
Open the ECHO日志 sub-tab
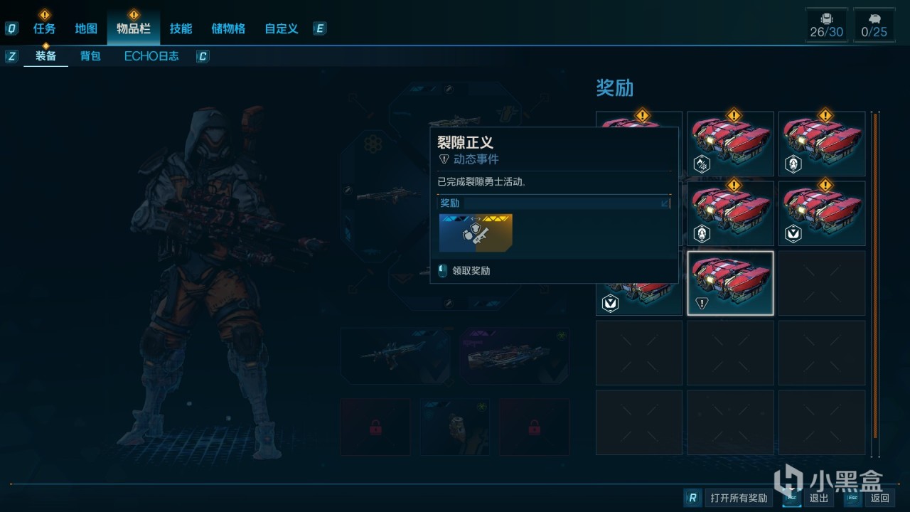coord(151,56)
